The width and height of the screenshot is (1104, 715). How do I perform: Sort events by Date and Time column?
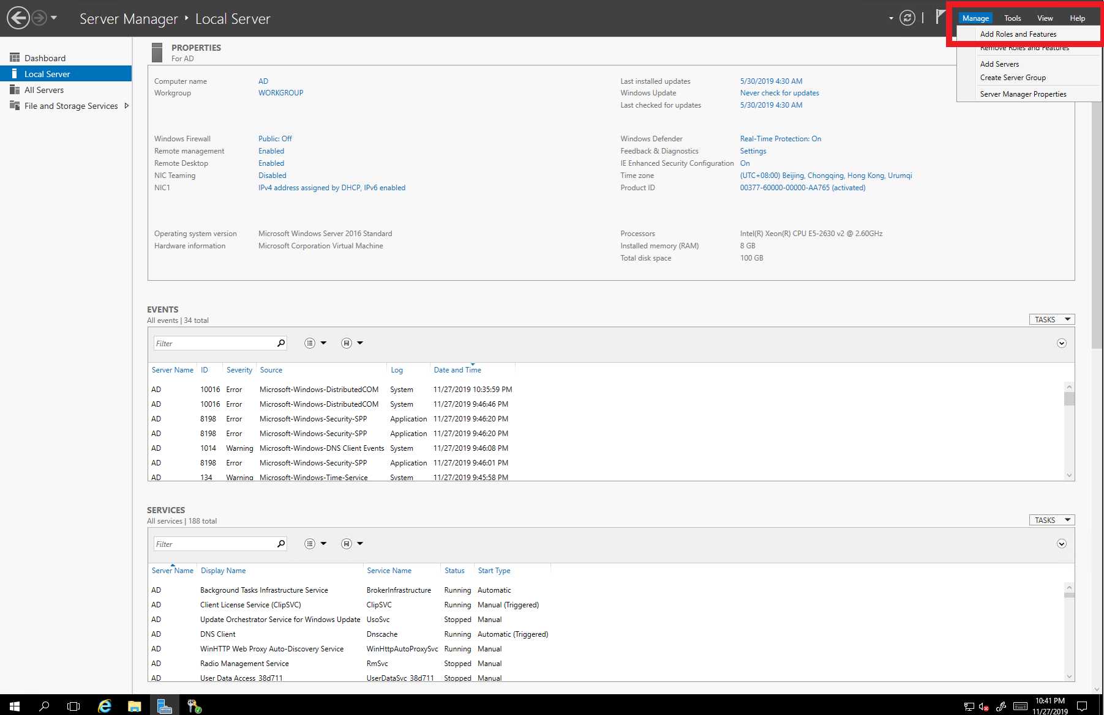(457, 370)
